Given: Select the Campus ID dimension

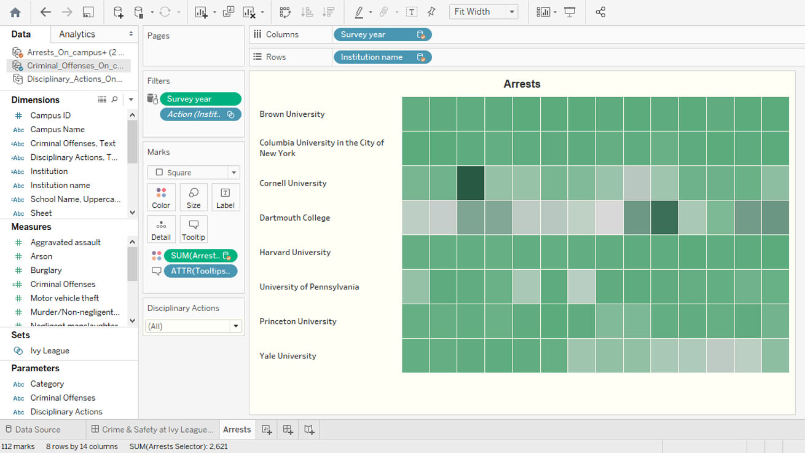Looking at the screenshot, I should (50, 116).
